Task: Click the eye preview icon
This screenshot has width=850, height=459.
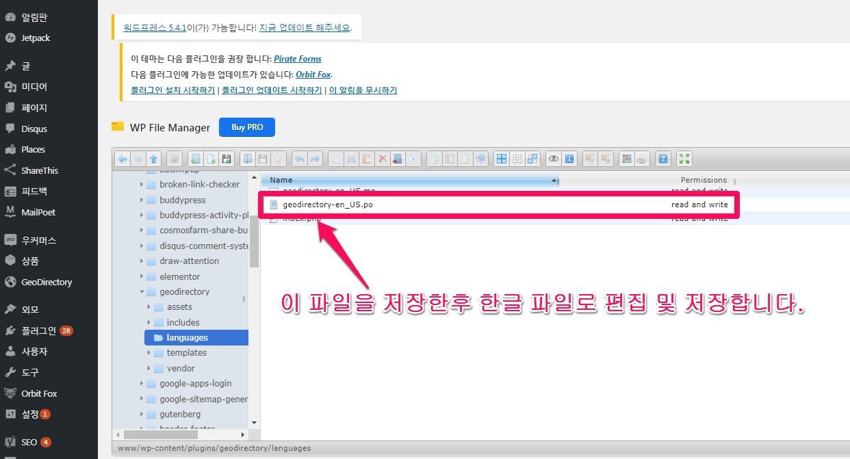Action: pyautogui.click(x=554, y=159)
